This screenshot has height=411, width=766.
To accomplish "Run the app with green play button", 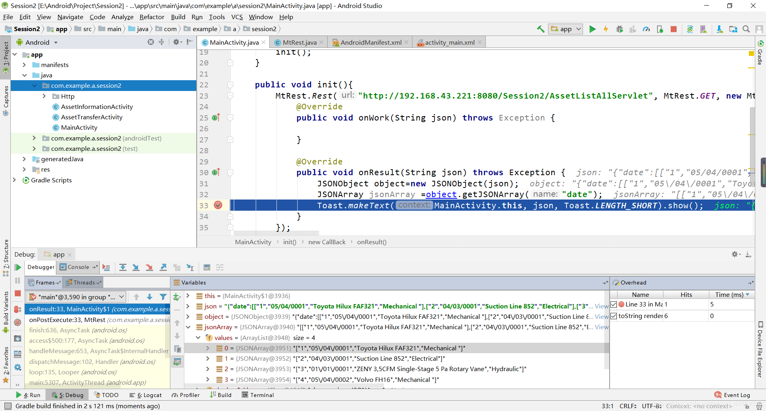I will point(592,29).
